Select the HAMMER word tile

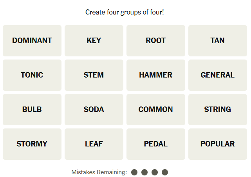click(156, 75)
